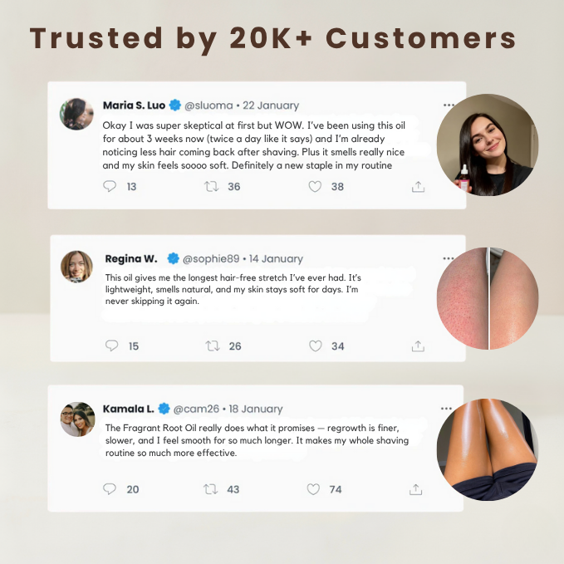Retweet the post from @sophie89

pyautogui.click(x=213, y=346)
